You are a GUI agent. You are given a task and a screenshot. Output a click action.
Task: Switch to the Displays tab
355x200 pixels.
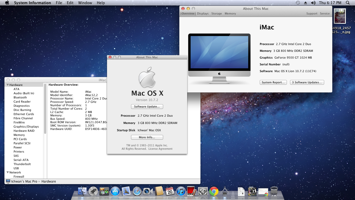click(203, 14)
